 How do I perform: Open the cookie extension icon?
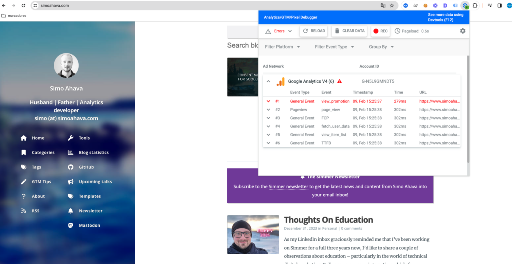[x=426, y=5]
